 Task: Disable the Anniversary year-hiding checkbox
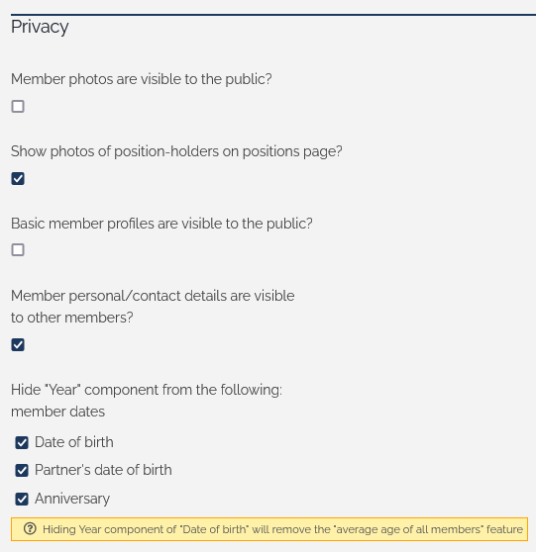(22, 499)
